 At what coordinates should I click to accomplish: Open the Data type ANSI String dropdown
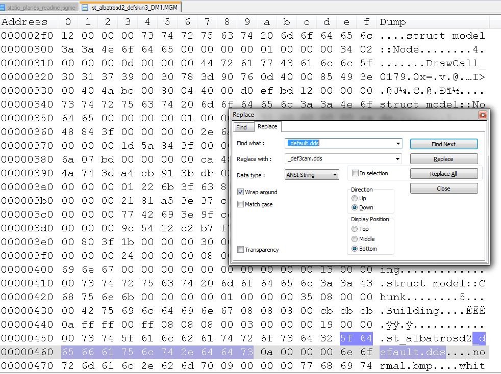(335, 175)
